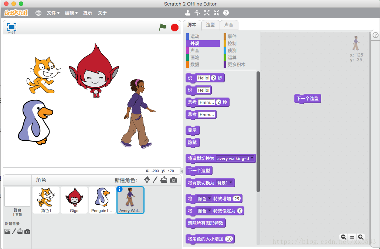Switch stage to full screen mode
The height and width of the screenshot is (249, 380).
[x=11, y=27]
